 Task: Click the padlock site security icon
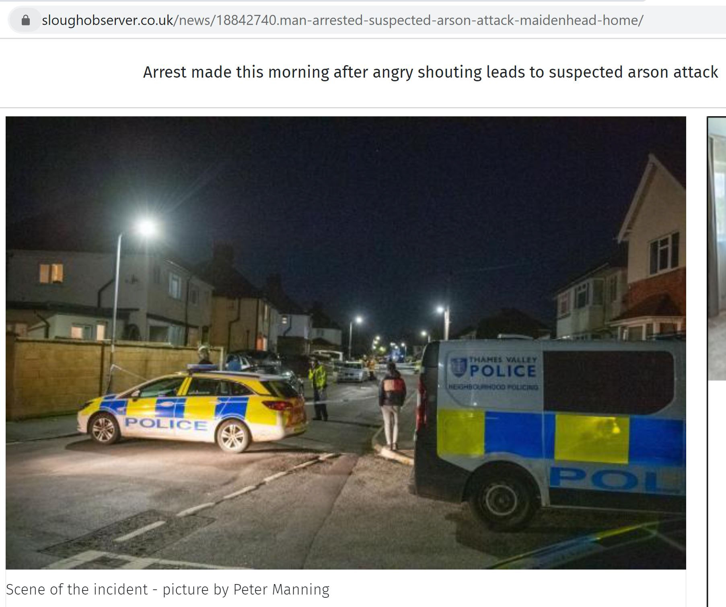tap(25, 20)
